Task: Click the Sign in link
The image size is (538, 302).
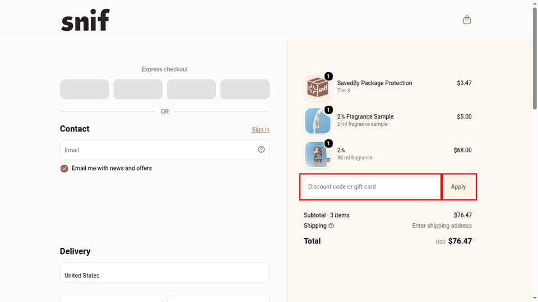Action: pos(261,129)
